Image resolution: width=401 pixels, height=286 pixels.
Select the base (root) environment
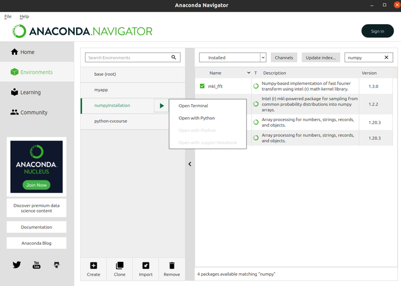pyautogui.click(x=132, y=75)
